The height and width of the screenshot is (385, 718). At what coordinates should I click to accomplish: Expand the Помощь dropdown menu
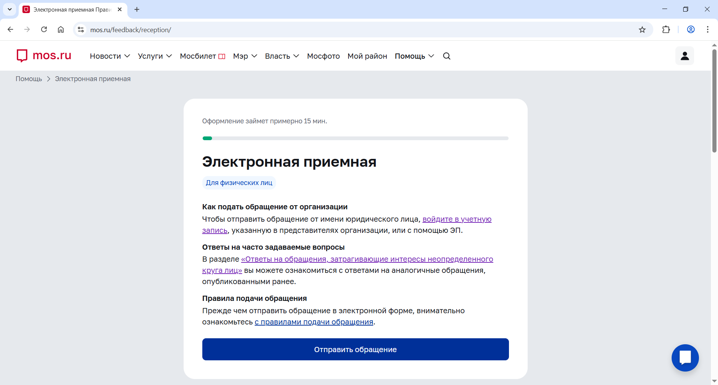pos(414,56)
